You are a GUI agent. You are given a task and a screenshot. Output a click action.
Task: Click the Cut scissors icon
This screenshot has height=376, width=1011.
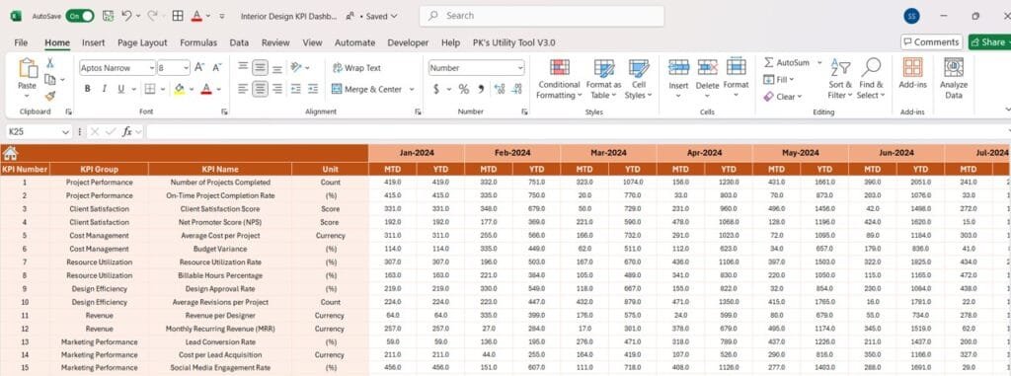point(49,62)
